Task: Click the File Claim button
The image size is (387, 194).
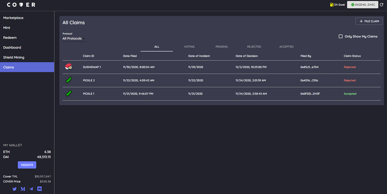Action: pos(369,21)
